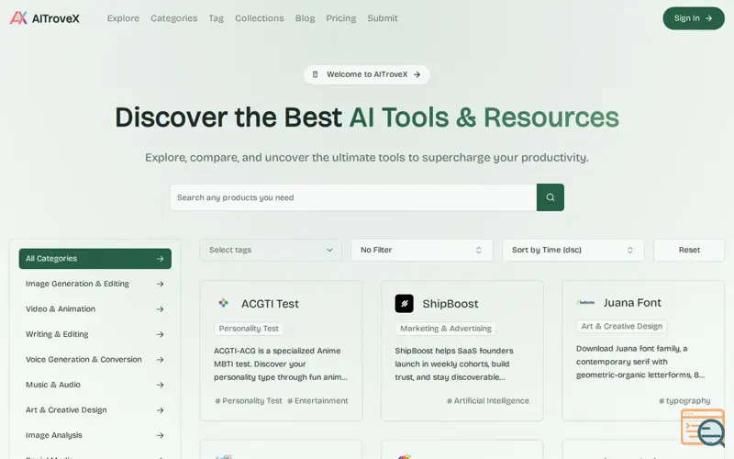The height and width of the screenshot is (459, 734).
Task: Click arrow beside Writing & Editing
Action: coord(160,334)
